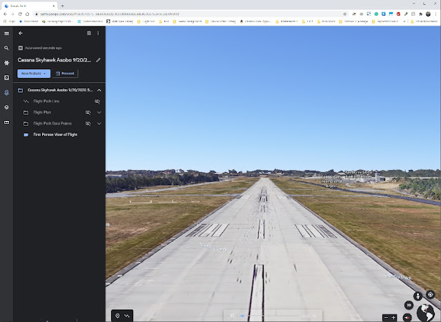Edit project title with pencil icon

point(98,60)
